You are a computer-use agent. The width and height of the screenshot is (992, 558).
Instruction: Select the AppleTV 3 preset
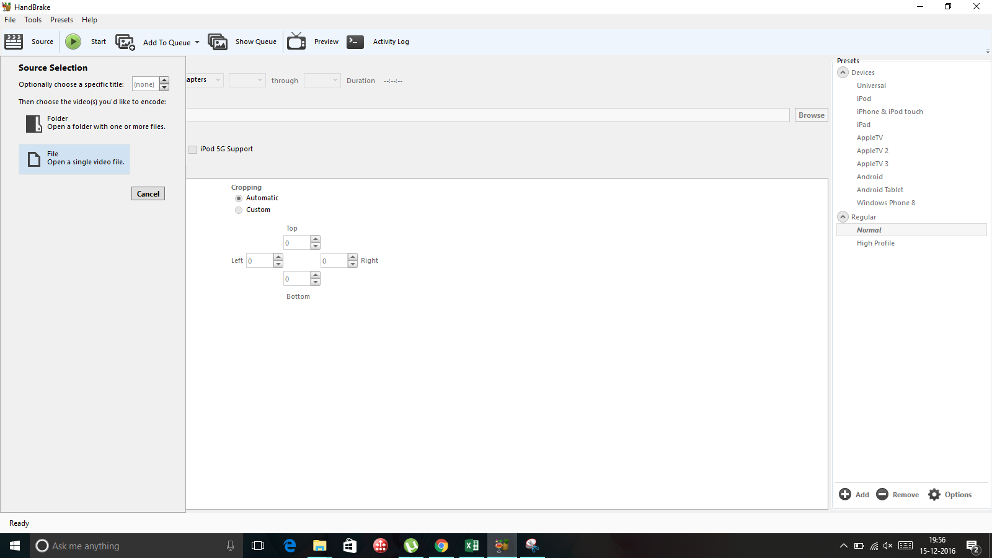[872, 164]
